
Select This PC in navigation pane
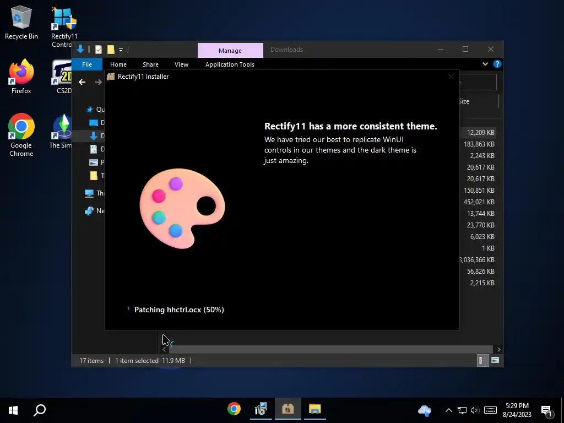pos(94,193)
